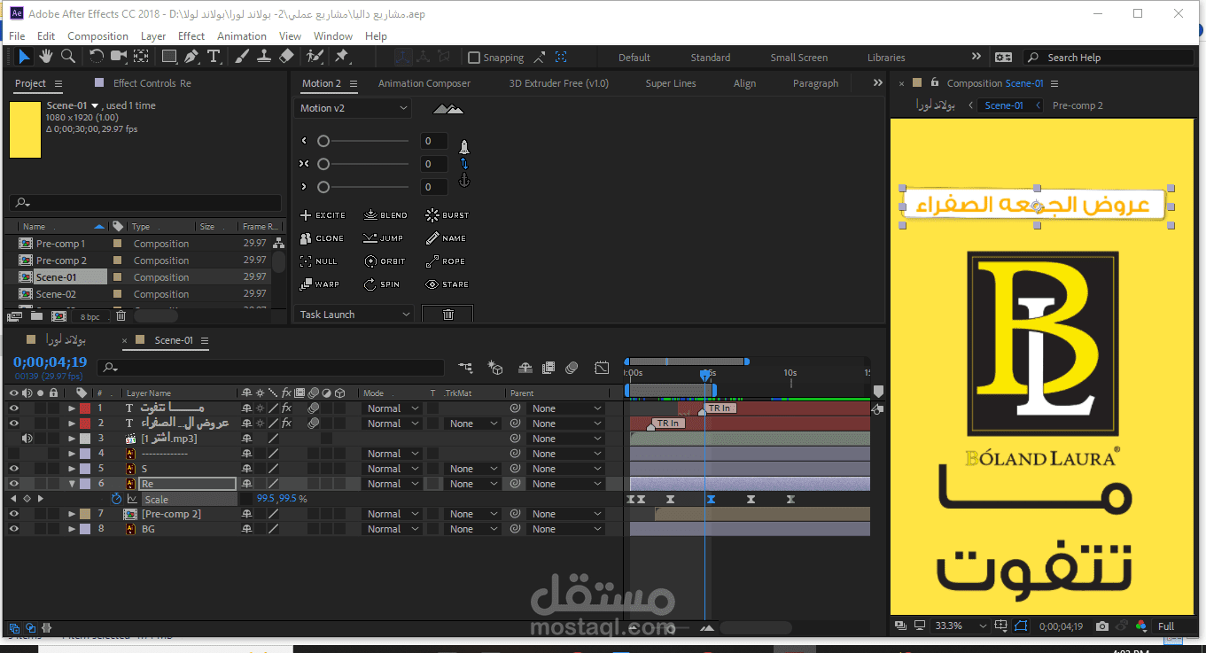Click the NAME tool in Motion 2
This screenshot has width=1206, height=653.
pos(446,238)
